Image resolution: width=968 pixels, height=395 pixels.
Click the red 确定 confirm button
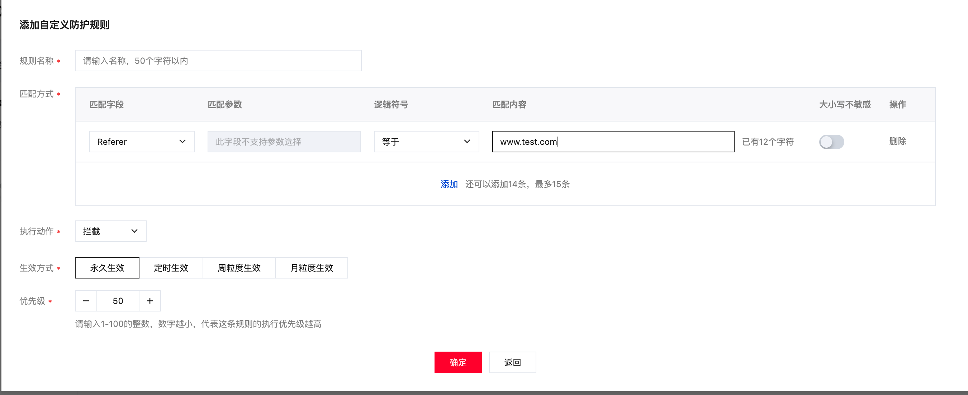(458, 362)
